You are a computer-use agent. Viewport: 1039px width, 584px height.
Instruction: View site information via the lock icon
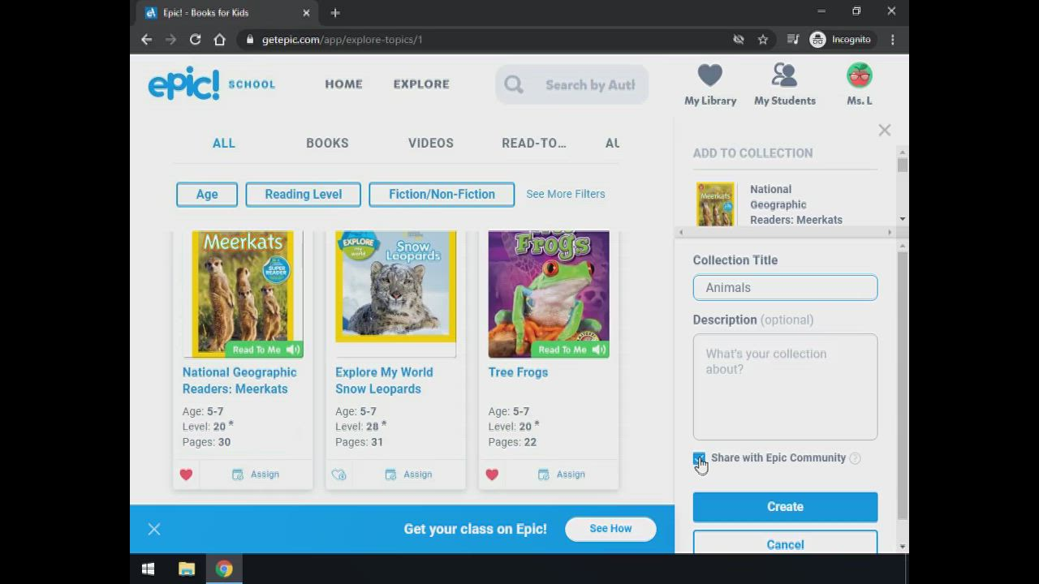tap(250, 39)
